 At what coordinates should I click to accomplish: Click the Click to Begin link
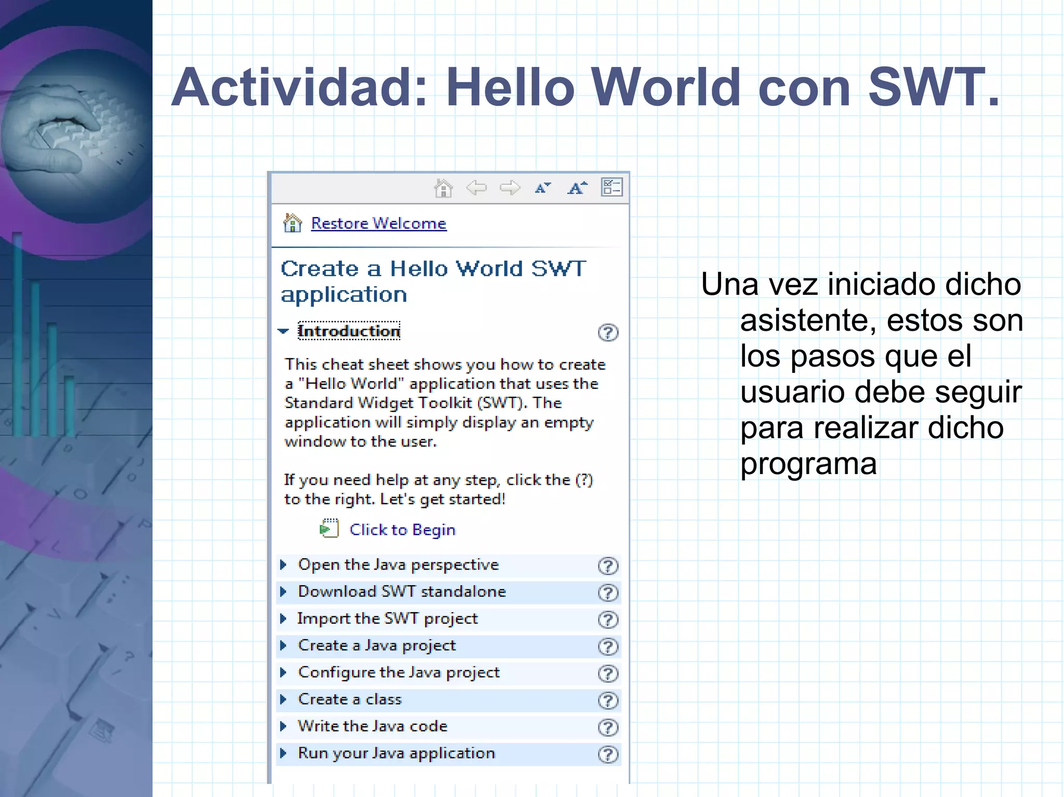(x=402, y=530)
